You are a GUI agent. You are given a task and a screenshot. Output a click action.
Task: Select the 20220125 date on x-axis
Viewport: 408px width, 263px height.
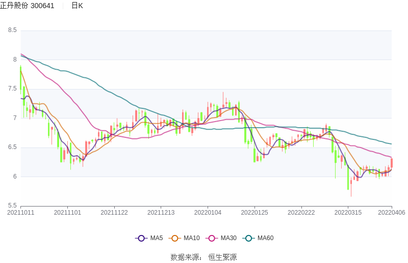(x=254, y=213)
